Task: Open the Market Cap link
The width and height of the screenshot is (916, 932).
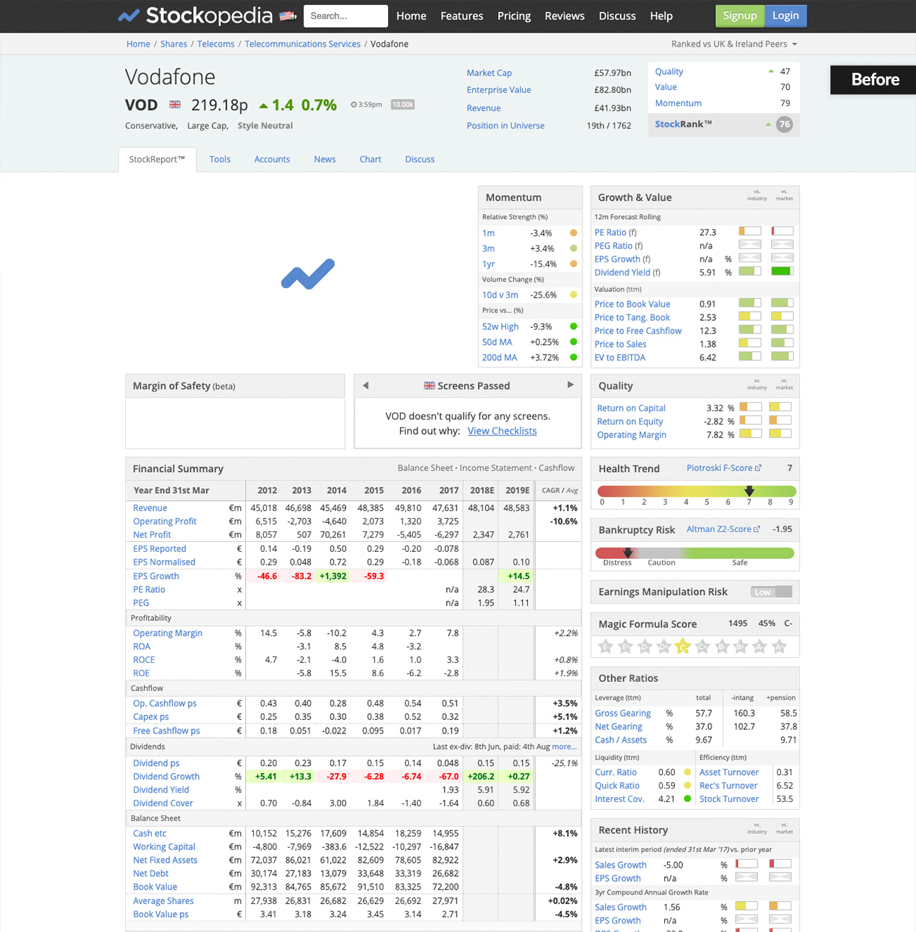Action: click(489, 73)
